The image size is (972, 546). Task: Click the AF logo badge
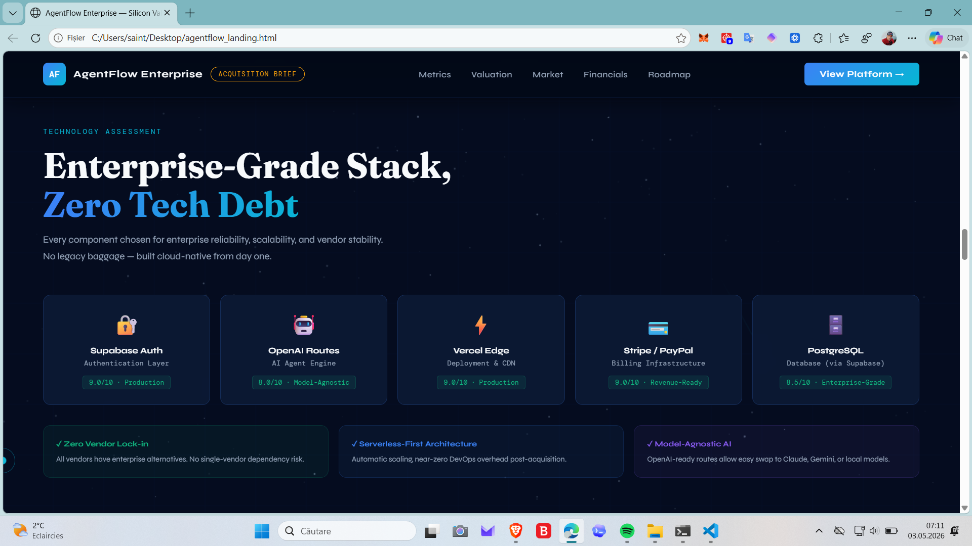pyautogui.click(x=54, y=74)
